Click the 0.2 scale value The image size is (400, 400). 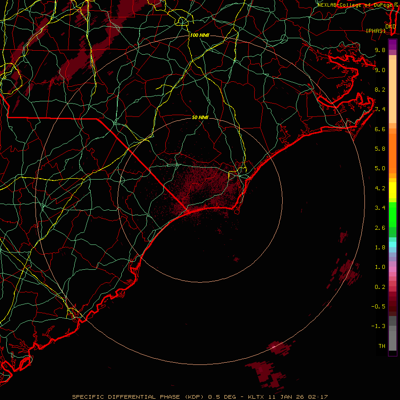point(380,287)
